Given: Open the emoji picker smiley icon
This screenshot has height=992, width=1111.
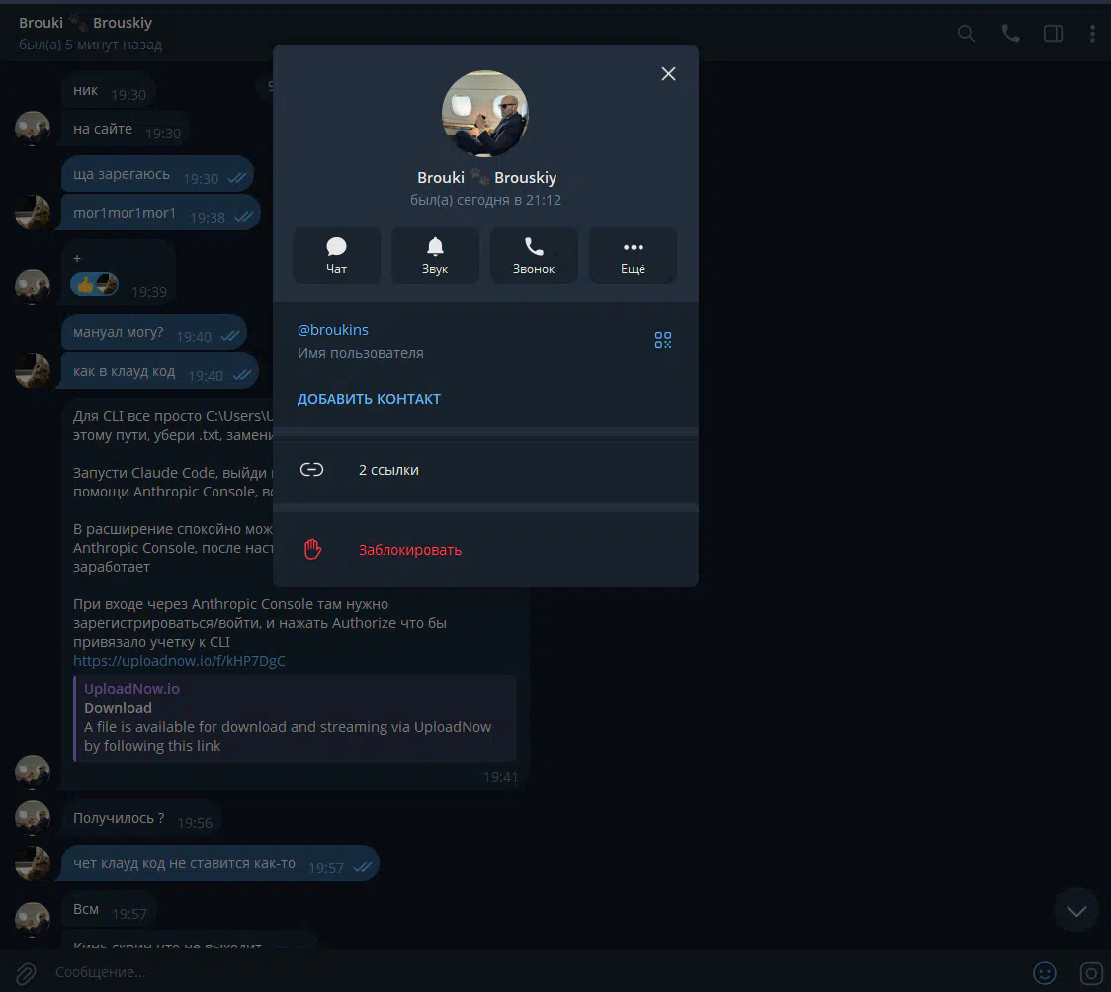Looking at the screenshot, I should coord(1044,972).
